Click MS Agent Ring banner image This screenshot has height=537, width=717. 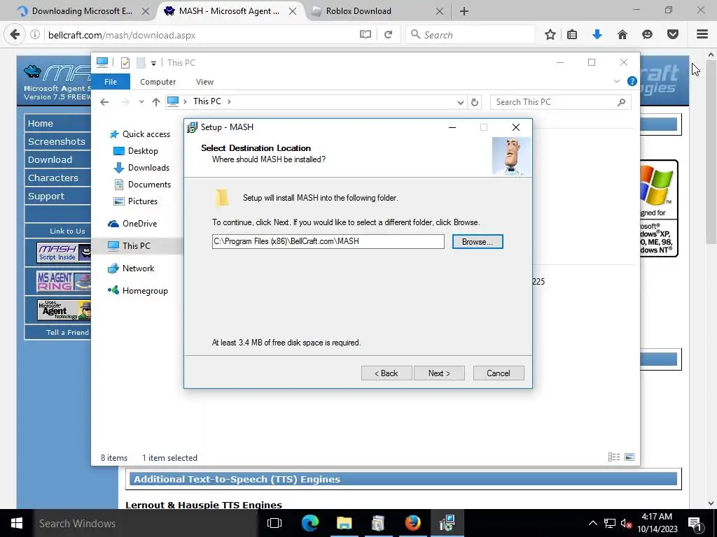coord(64,281)
